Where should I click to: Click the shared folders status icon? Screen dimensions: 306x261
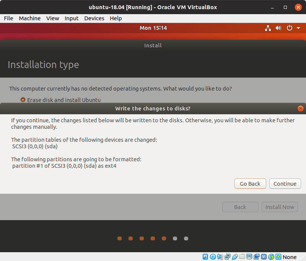click(242, 257)
